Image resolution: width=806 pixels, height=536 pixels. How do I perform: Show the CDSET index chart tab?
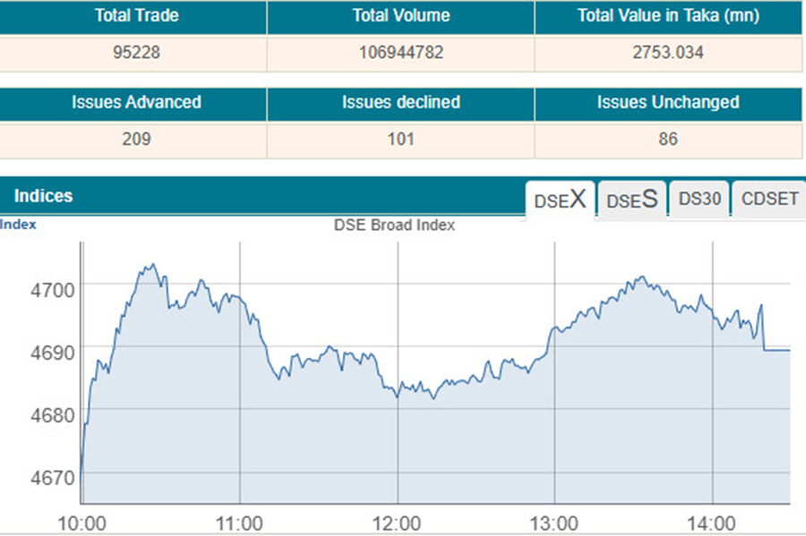point(769,200)
